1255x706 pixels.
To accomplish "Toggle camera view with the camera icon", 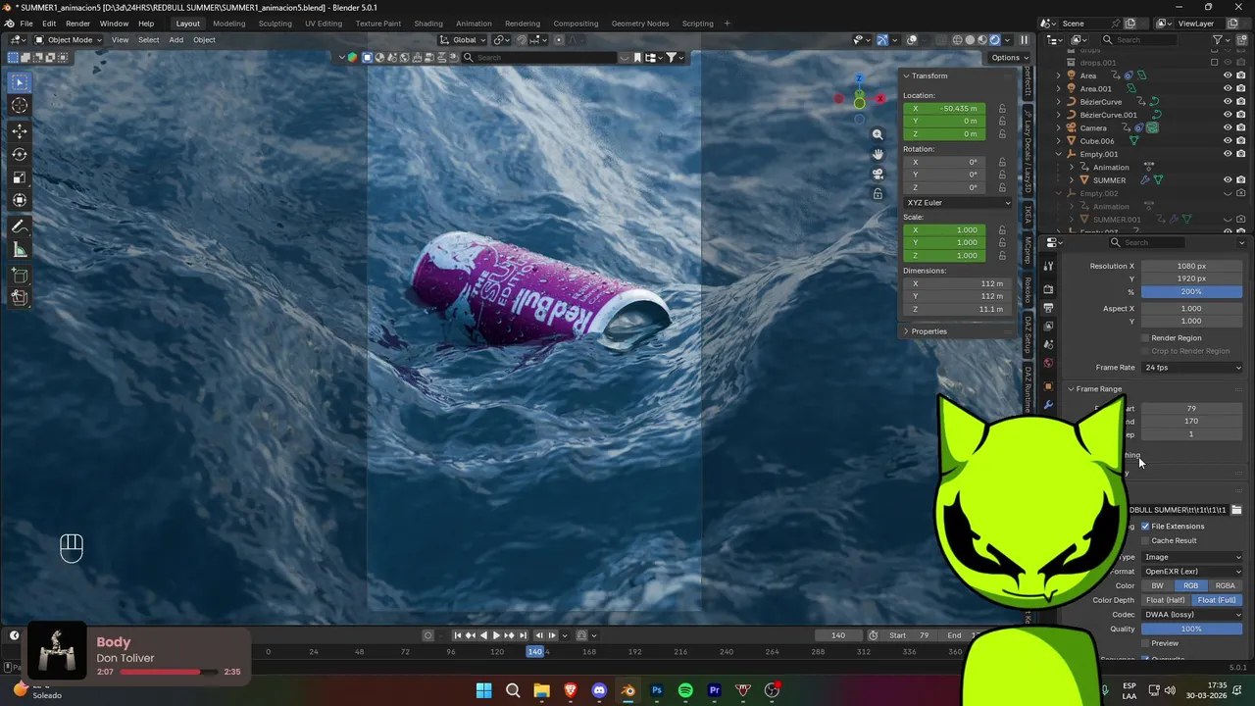I will coord(878,174).
